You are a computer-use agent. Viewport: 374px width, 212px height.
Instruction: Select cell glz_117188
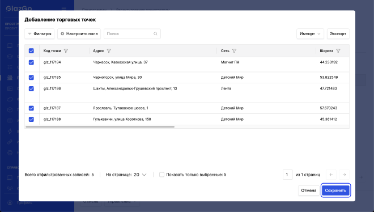pos(52,119)
